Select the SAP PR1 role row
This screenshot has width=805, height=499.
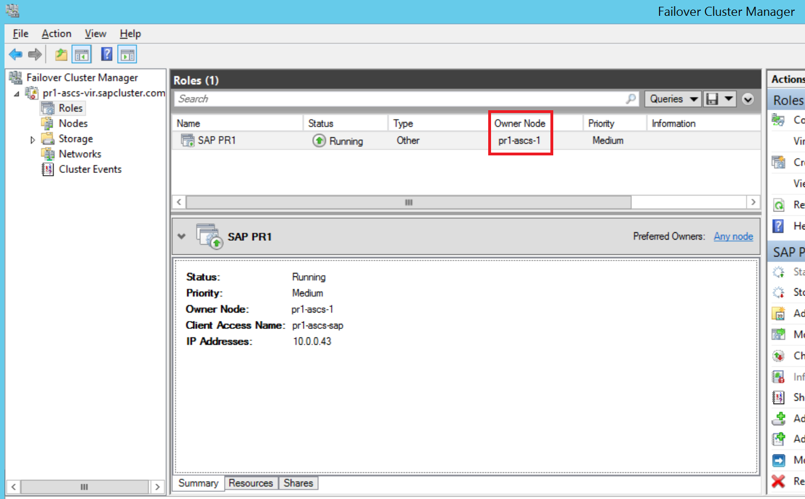click(466, 140)
